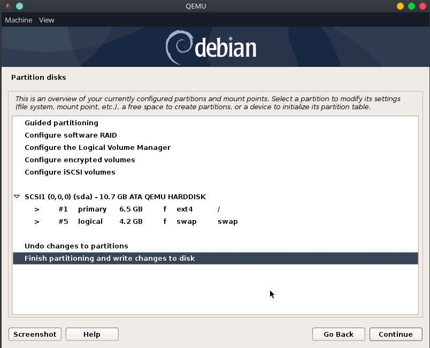Collapse the SCSI1 sda disk triangle

pyautogui.click(x=17, y=197)
